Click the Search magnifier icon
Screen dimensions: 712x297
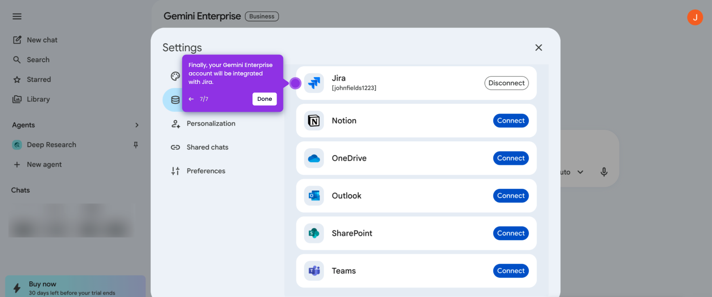17,60
